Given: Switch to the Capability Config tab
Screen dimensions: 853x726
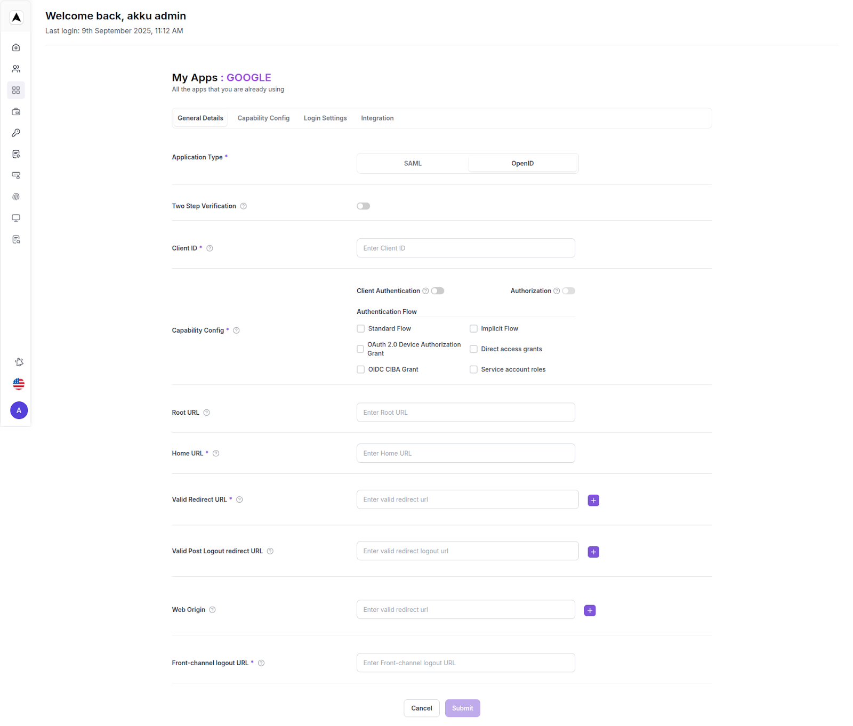Looking at the screenshot, I should tap(263, 118).
